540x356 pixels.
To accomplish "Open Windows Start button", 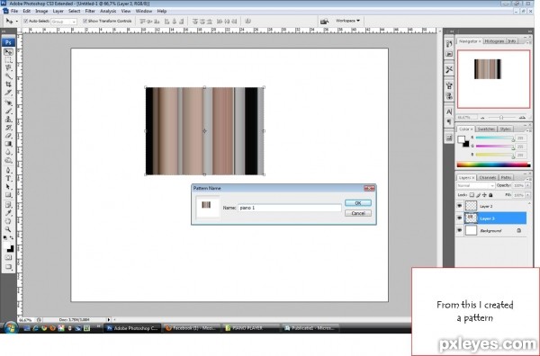I will [11, 327].
